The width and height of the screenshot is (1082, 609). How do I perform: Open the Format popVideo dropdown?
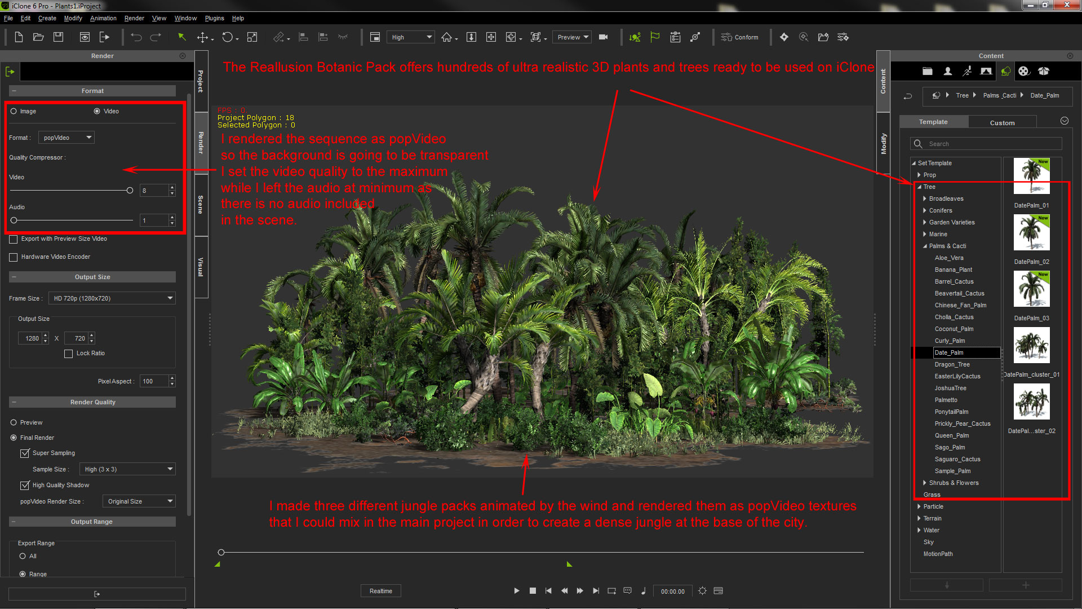pos(66,138)
